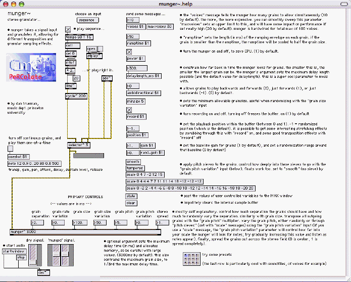Select the gain number box showing 1.
The height and width of the screenshot is (282, 351).
[x=133, y=146]
